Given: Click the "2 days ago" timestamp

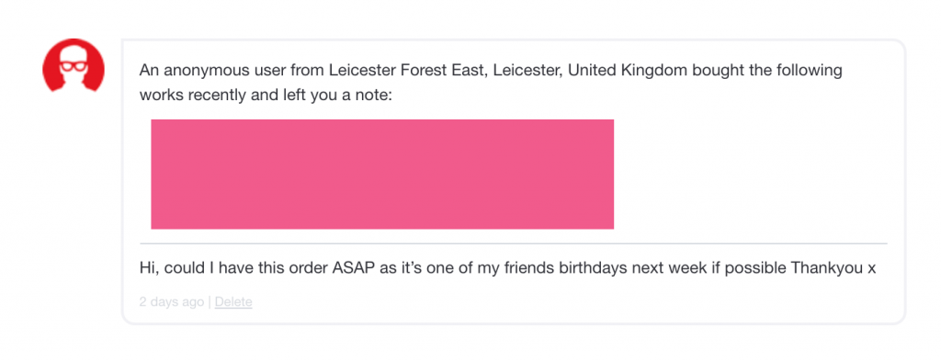Looking at the screenshot, I should pos(172,301).
